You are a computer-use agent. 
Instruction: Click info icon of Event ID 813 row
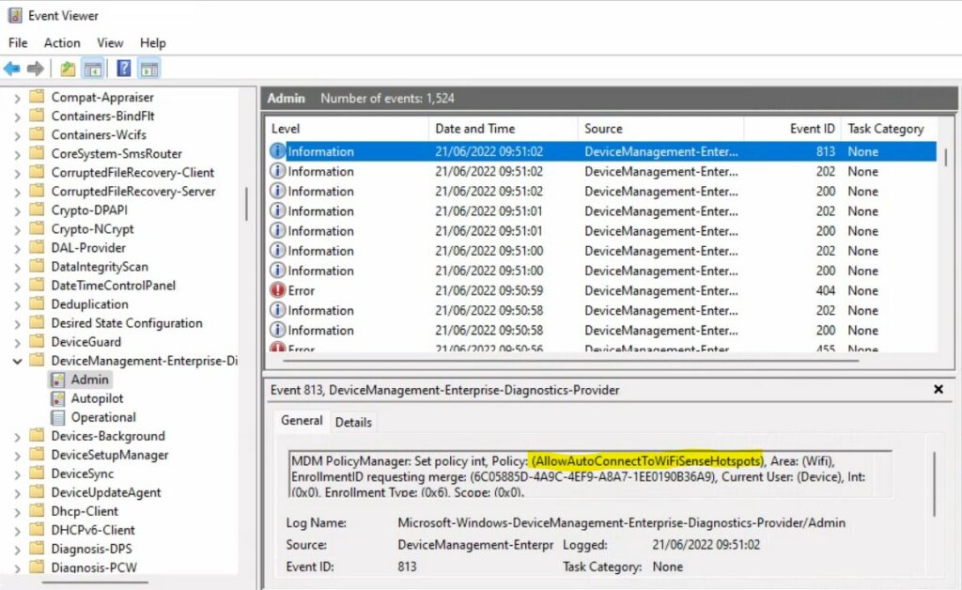click(278, 151)
